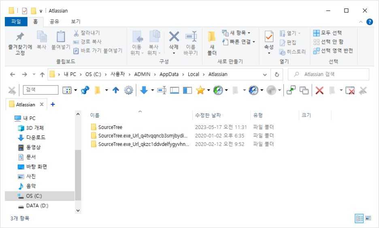The image size is (379, 228).
Task: Expand the address bar history dropdown
Action: tap(265, 75)
